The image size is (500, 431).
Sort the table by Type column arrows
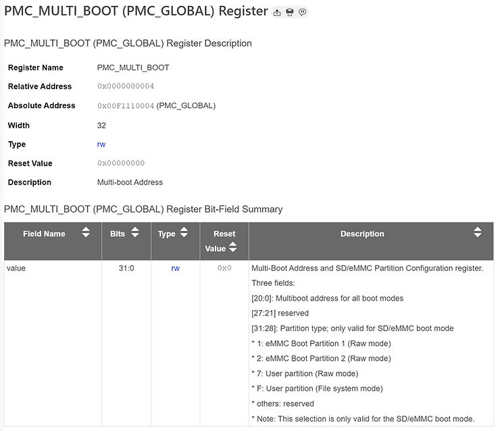tap(184, 232)
